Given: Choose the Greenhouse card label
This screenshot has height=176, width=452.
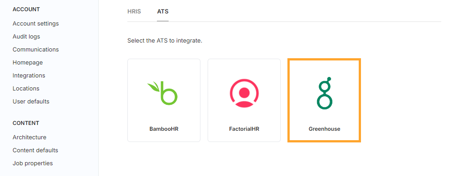Looking at the screenshot, I should pyautogui.click(x=324, y=129).
